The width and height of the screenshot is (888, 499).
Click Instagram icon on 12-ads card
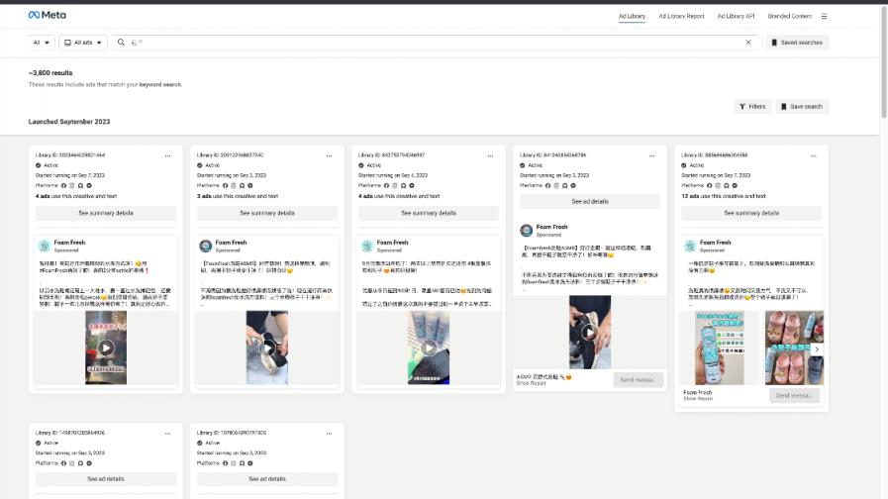click(718, 186)
